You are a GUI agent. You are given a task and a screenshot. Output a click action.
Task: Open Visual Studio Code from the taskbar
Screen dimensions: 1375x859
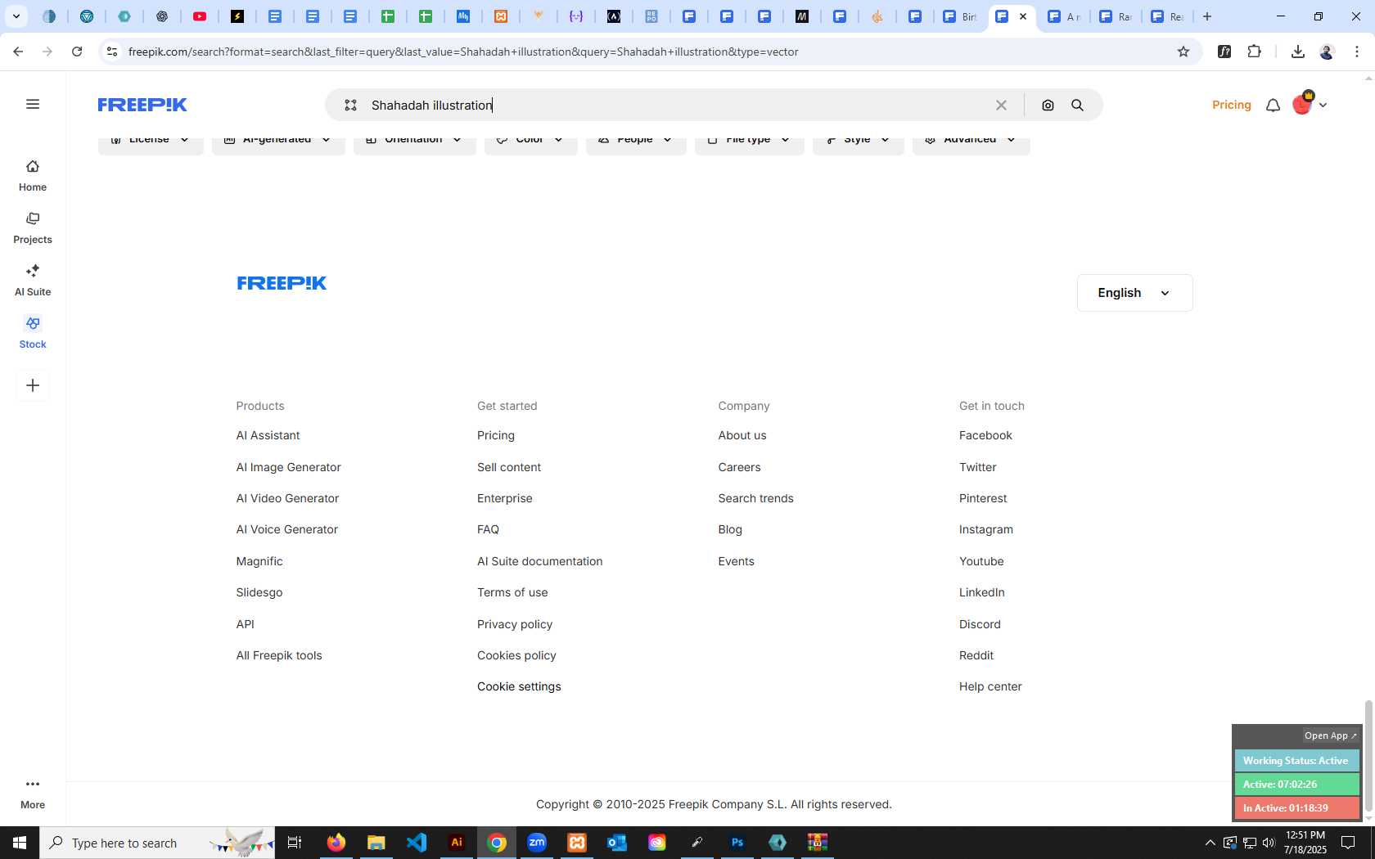click(x=417, y=843)
